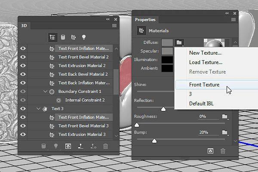The width and height of the screenshot is (258, 172).
Task: Open the Diffuse color swatch
Action: point(167,43)
